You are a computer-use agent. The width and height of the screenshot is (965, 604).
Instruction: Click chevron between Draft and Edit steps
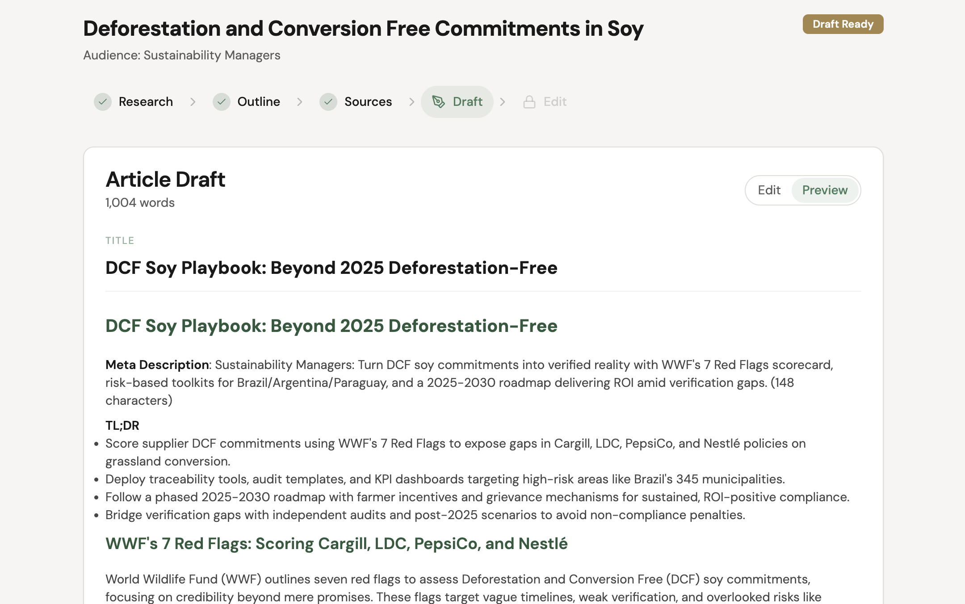503,102
